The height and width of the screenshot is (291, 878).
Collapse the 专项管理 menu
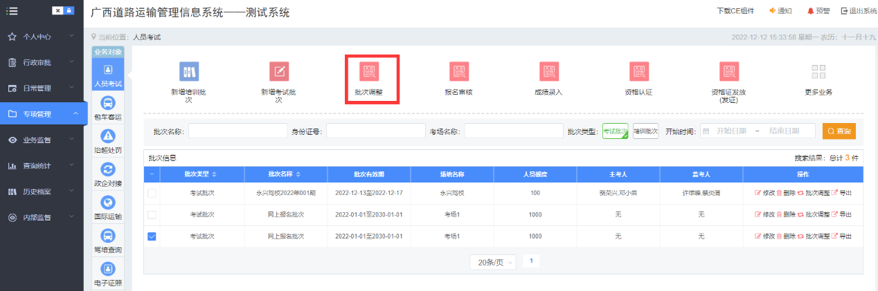42,114
